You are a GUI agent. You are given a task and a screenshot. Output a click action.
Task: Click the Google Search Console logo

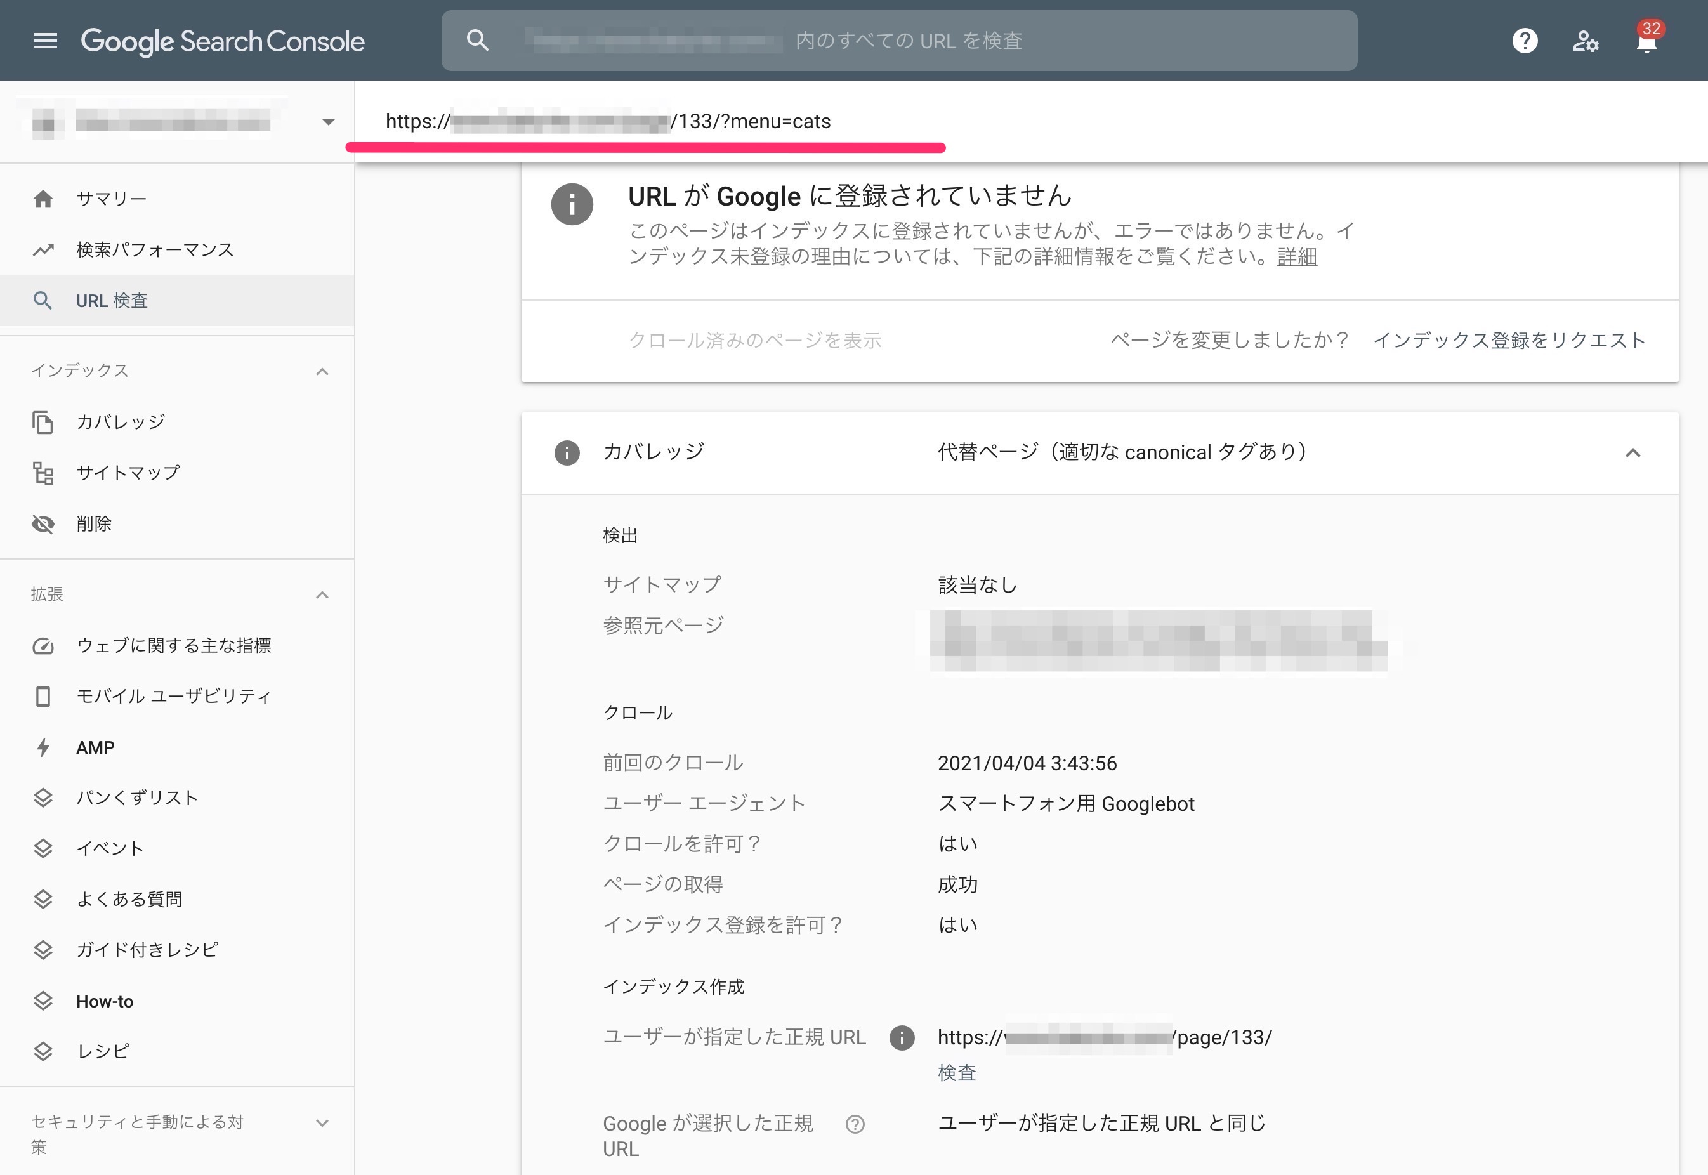pyautogui.click(x=222, y=41)
